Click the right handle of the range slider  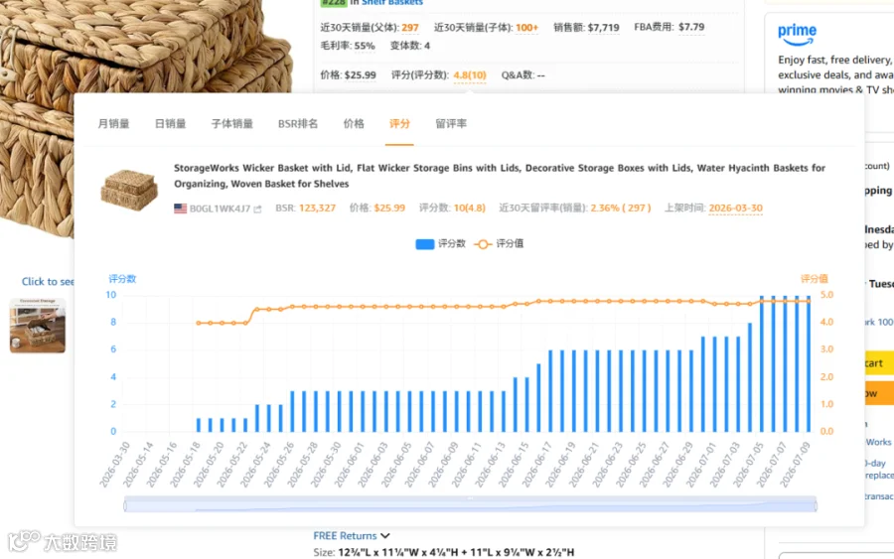(817, 504)
